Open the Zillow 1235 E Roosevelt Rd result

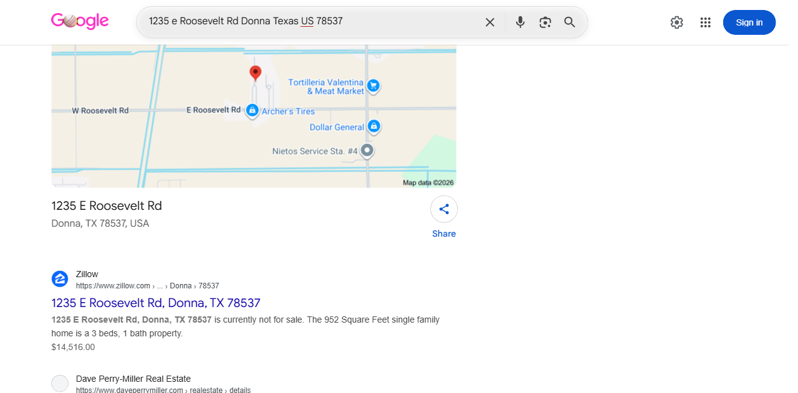pyautogui.click(x=156, y=303)
